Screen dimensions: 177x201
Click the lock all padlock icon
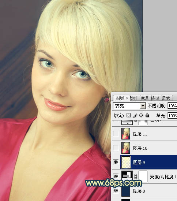click(147, 115)
